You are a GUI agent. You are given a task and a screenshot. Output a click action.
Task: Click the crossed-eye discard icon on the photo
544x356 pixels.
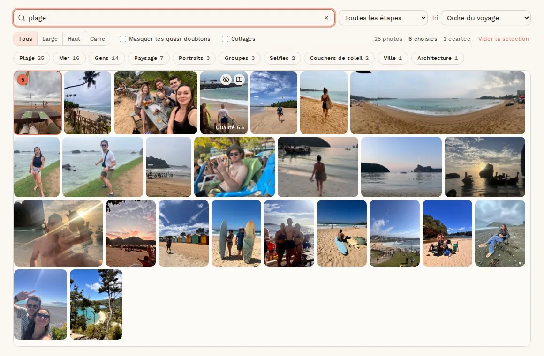pos(226,80)
